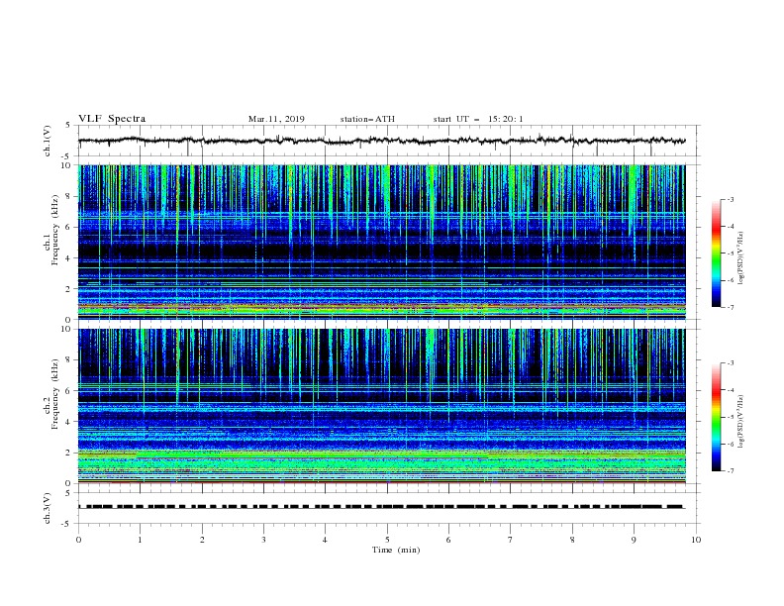Viewport: 784px width, 606px height.
Task: Click the "VLF Spectra" title text
Action: pyautogui.click(x=112, y=119)
